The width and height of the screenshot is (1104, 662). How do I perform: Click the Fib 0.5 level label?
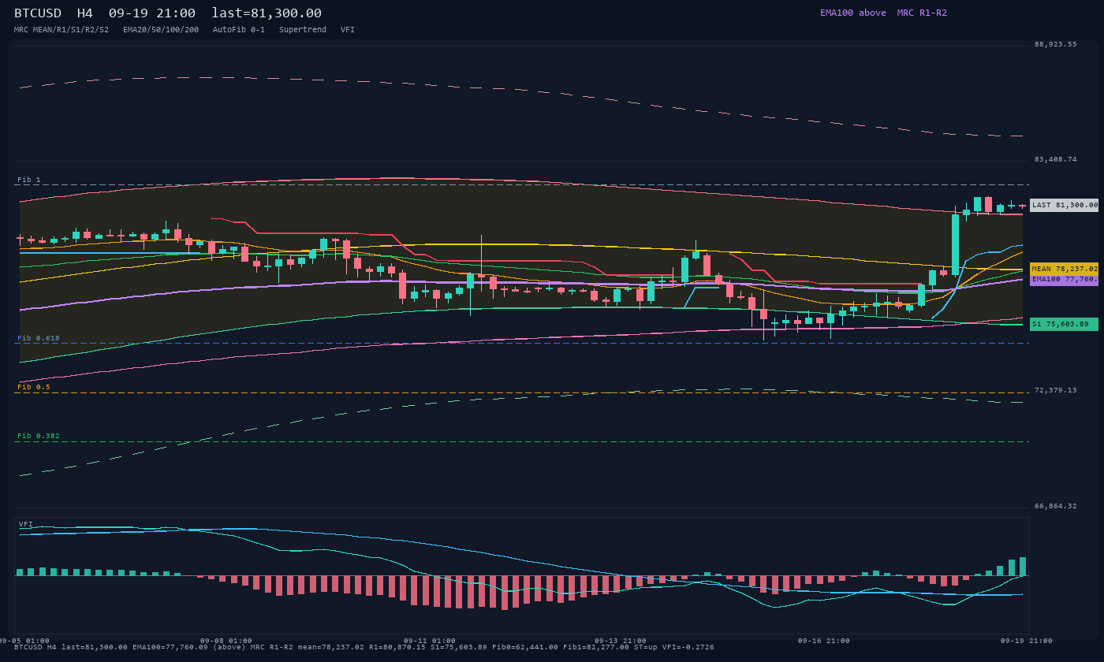(34, 387)
